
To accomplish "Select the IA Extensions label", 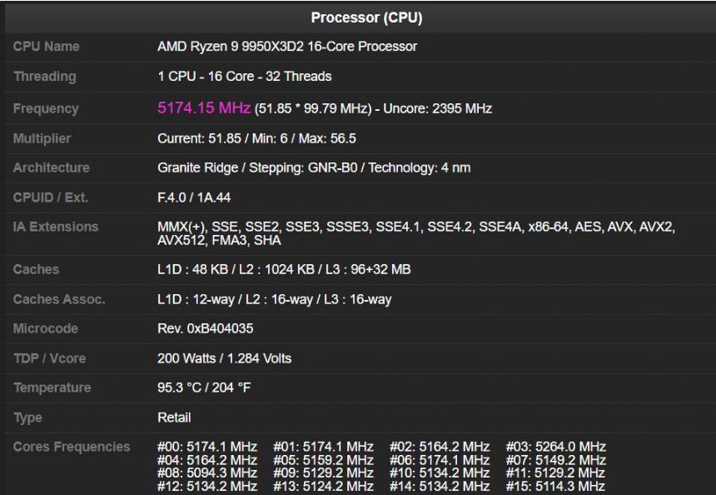I will point(56,227).
